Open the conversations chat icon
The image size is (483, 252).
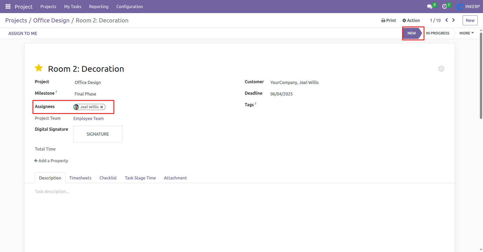click(429, 7)
